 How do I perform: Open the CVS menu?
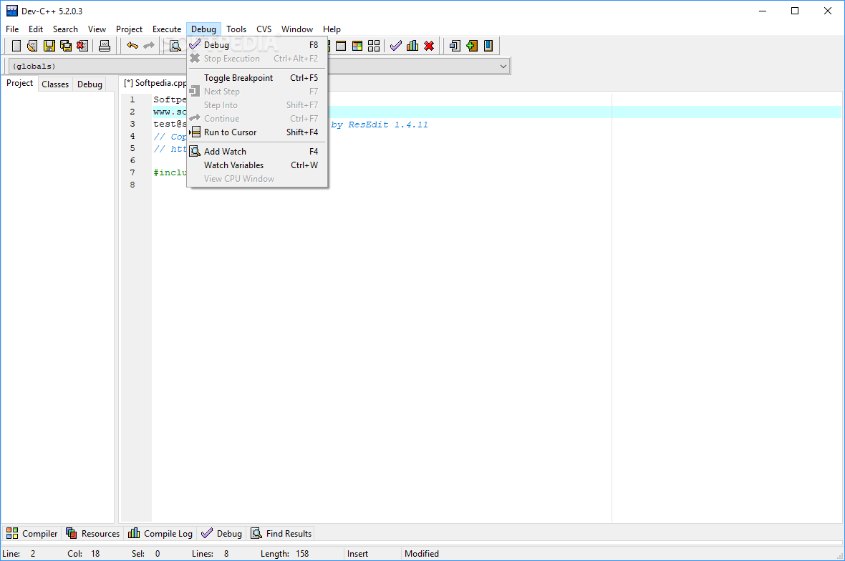pyautogui.click(x=264, y=29)
